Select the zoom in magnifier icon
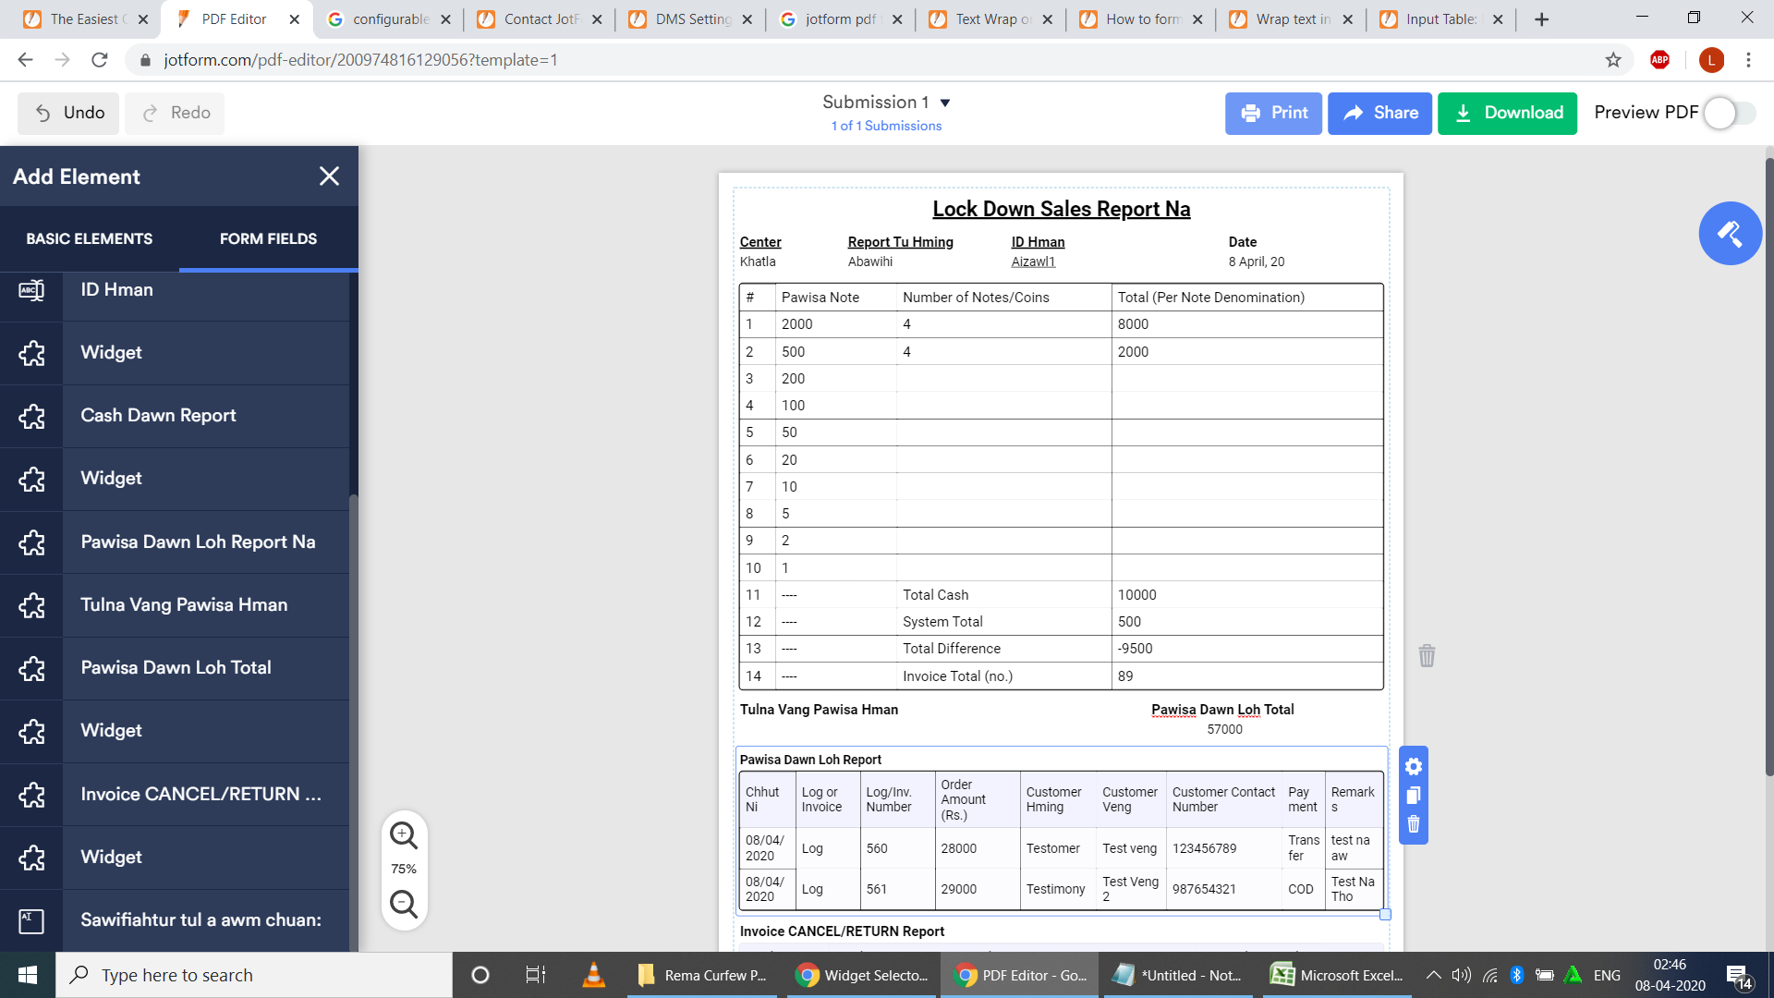Screen dimensions: 1774x998 pos(404,835)
